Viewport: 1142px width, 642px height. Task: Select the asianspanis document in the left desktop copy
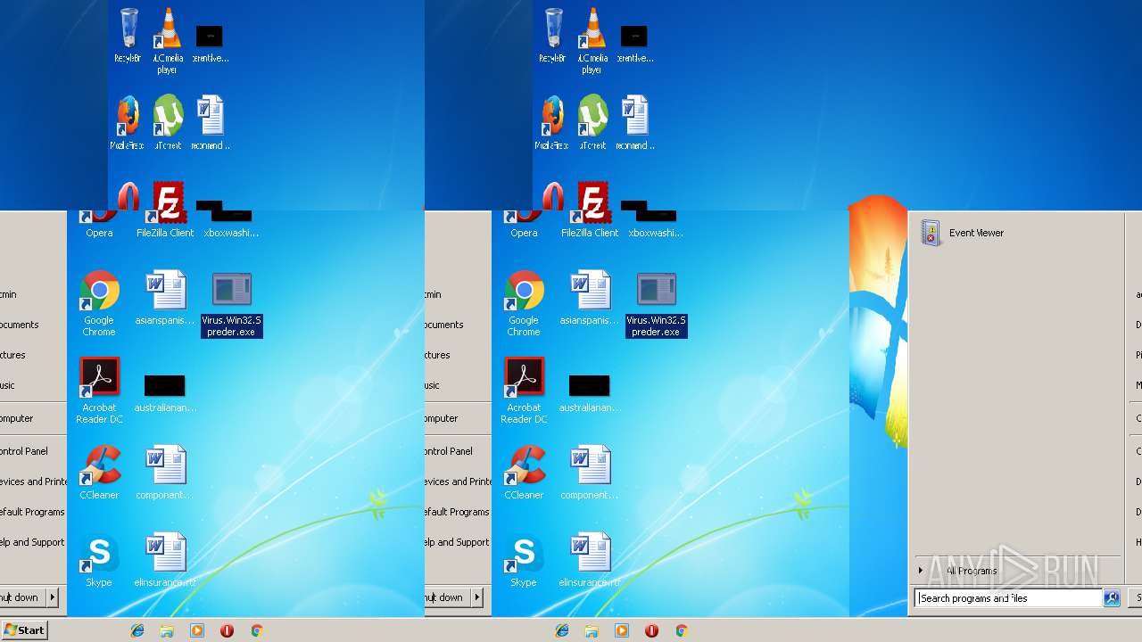pos(165,298)
